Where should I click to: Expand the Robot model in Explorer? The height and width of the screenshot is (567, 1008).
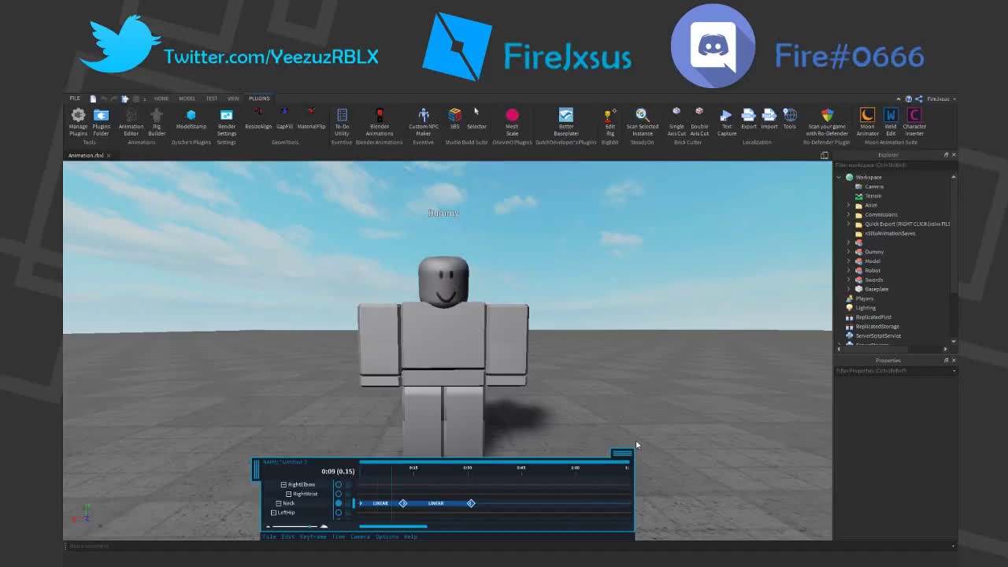[x=849, y=270]
